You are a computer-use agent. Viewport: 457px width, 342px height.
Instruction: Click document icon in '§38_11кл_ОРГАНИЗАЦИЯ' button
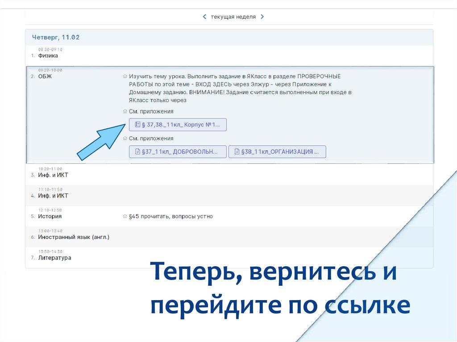coord(237,152)
